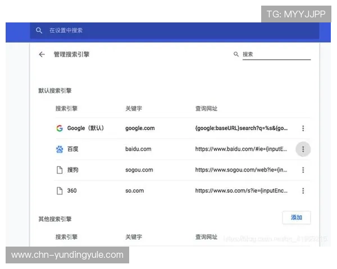Click the search engines magnifier icon
The image size is (337, 269).
[236, 54]
